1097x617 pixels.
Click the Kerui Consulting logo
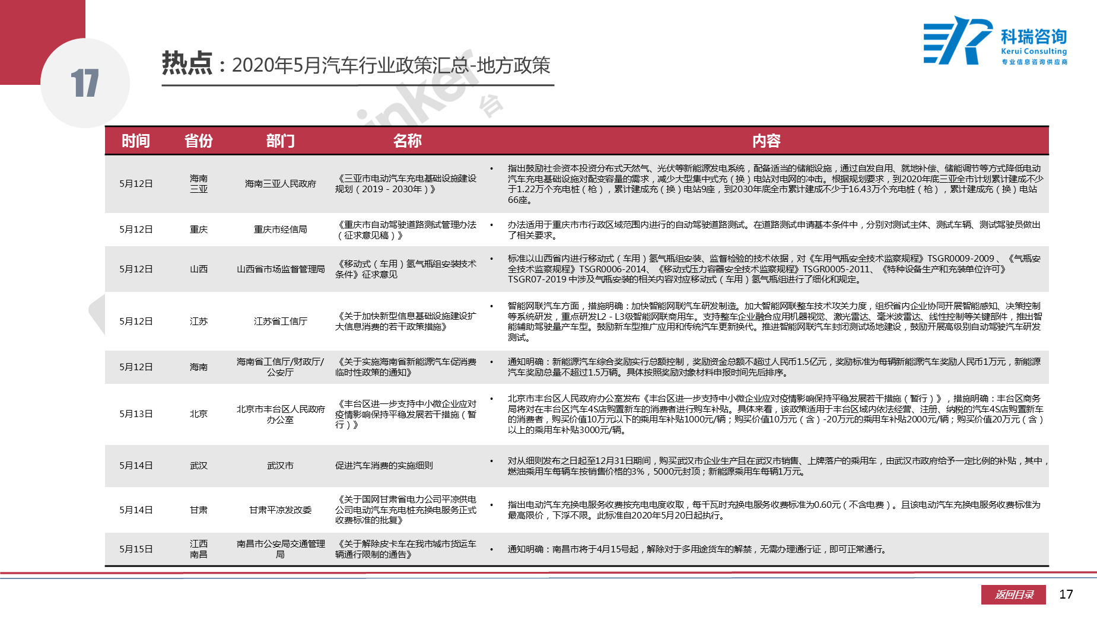pos(996,40)
